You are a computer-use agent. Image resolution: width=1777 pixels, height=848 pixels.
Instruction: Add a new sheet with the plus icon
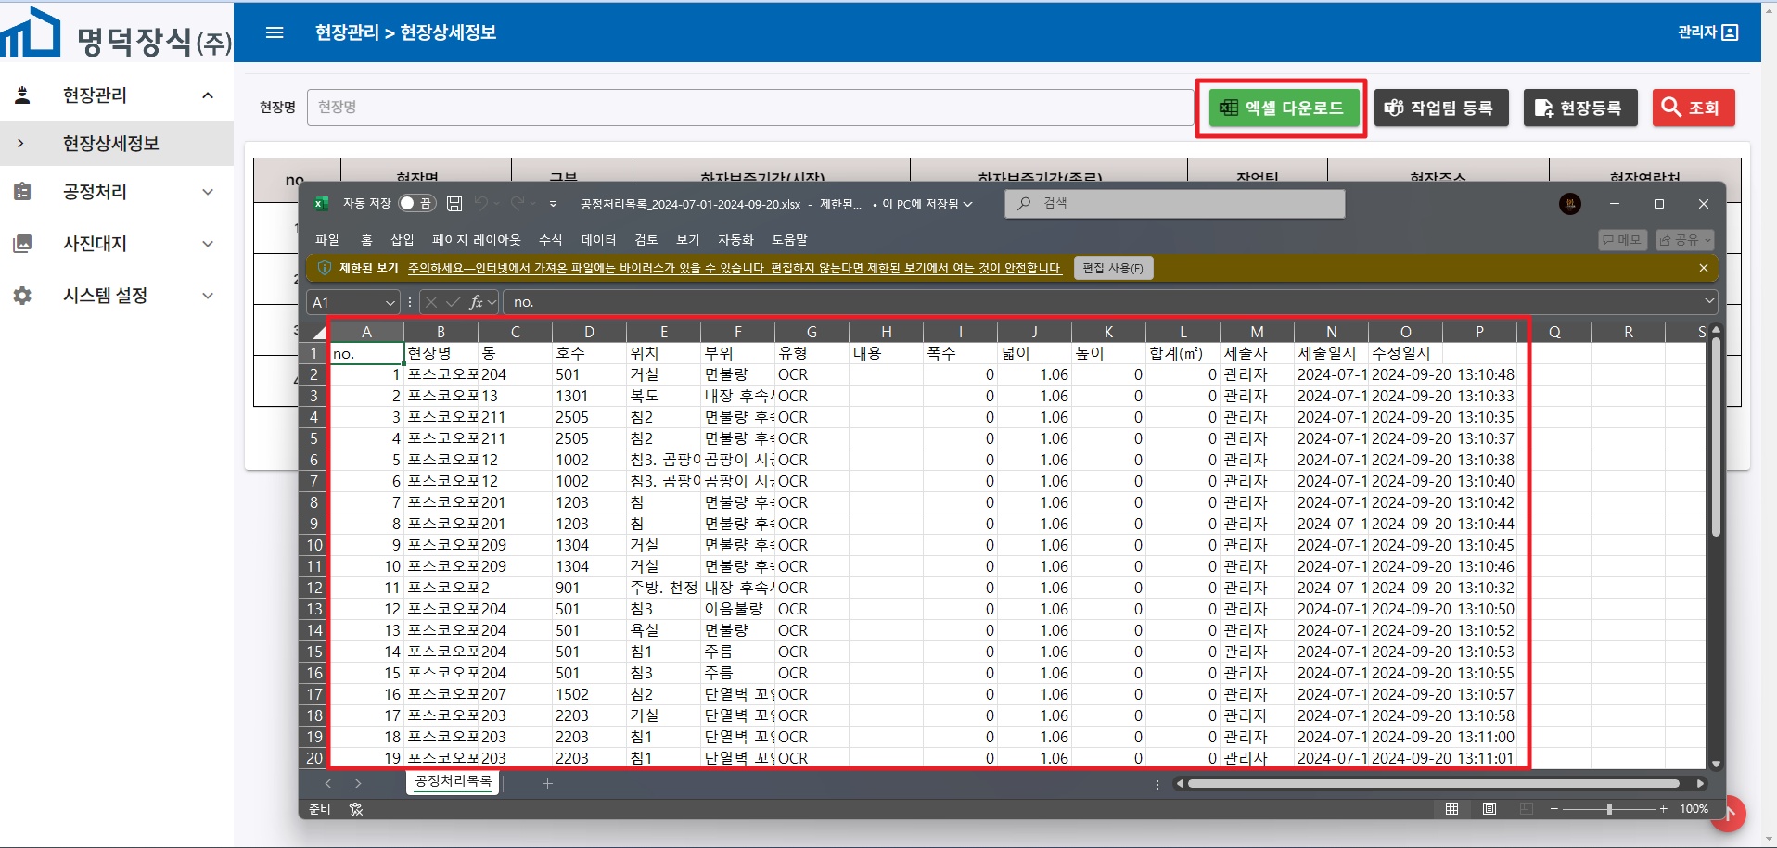pos(547,784)
